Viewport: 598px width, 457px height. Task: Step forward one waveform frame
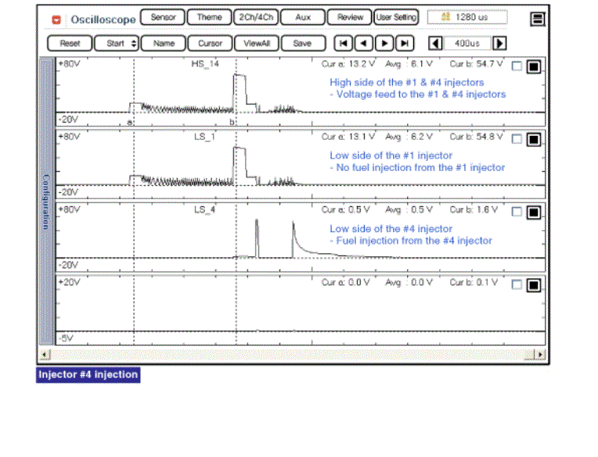pyautogui.click(x=384, y=44)
